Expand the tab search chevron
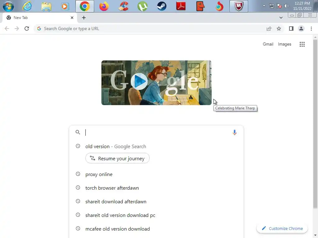Image resolution: width=318 pixels, height=238 pixels. pyautogui.click(x=281, y=18)
